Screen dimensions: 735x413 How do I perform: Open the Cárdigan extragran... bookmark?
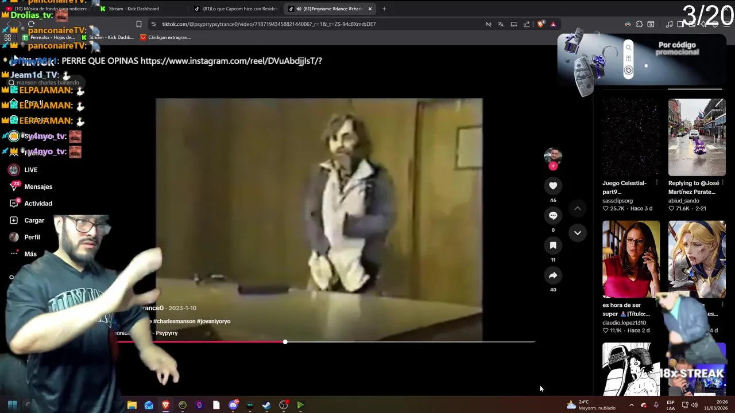[165, 37]
